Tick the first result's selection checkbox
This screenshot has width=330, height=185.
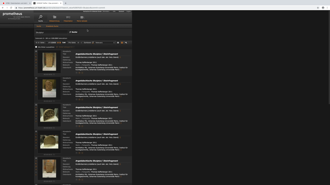pyautogui.click(x=36, y=52)
